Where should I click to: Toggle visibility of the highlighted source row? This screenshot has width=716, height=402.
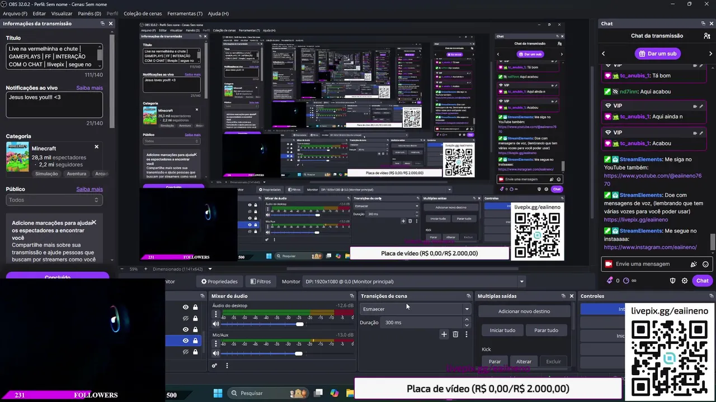point(186,341)
